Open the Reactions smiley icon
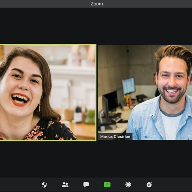The image size is (192, 192). pyautogui.click(x=149, y=185)
